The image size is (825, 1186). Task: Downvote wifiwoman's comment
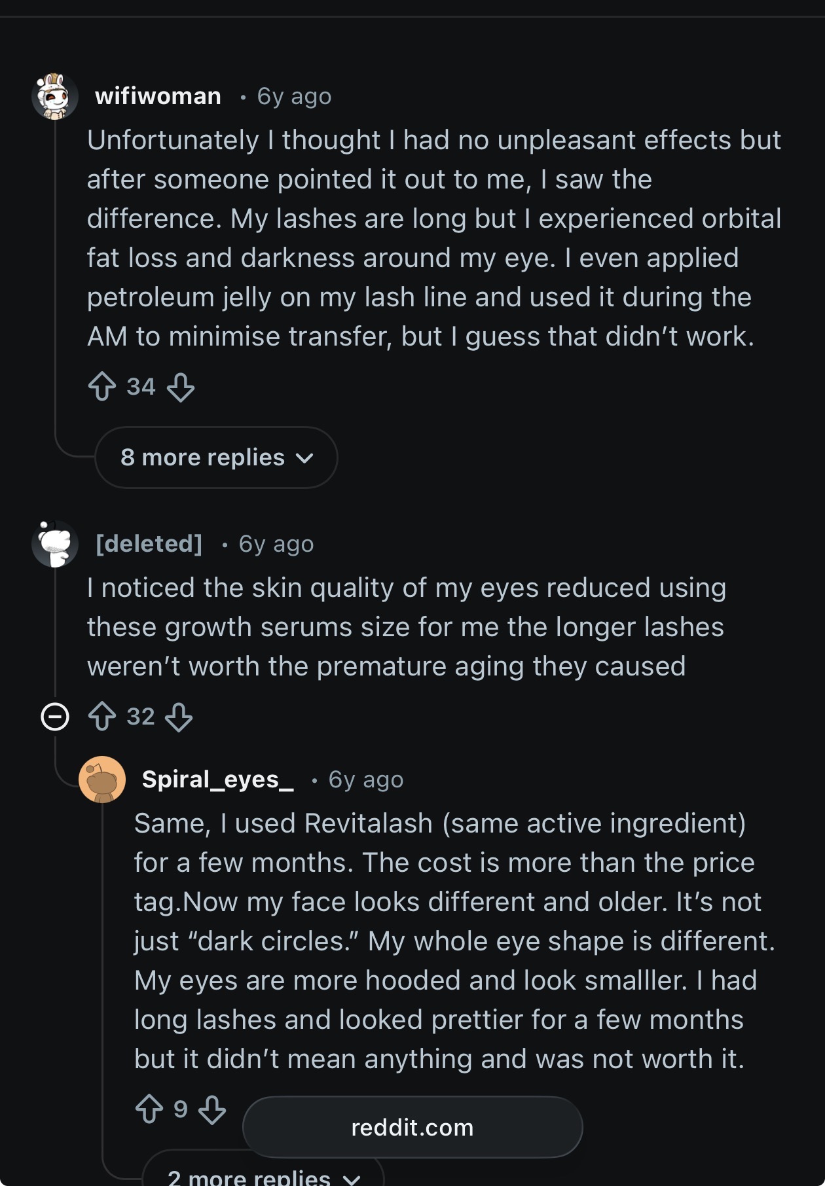tap(181, 387)
